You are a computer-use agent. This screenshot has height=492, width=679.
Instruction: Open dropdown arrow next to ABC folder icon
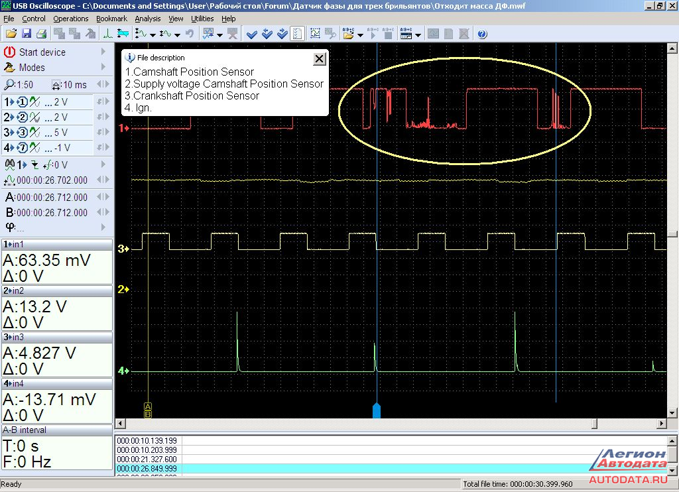(360, 34)
